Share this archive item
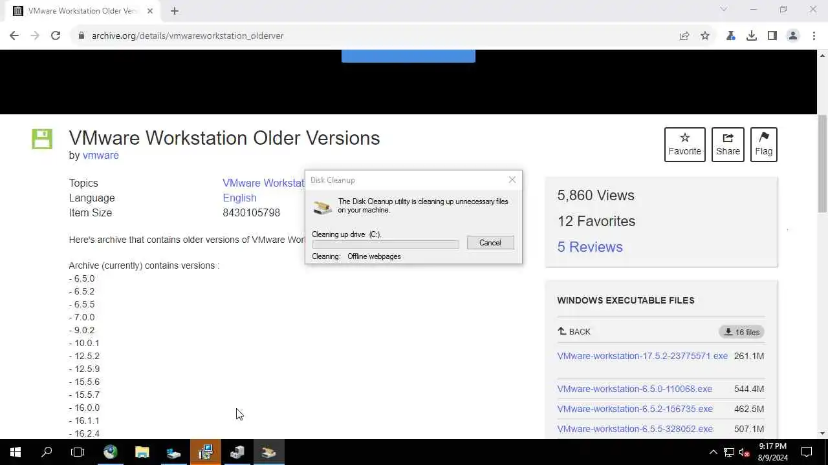Viewport: 828px width, 465px height. click(728, 144)
